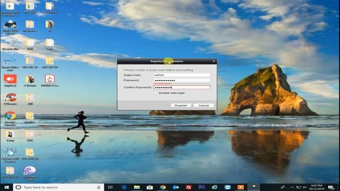Click the search box microphone icon
Image resolution: width=340 pixels, height=191 pixels.
click(99, 187)
